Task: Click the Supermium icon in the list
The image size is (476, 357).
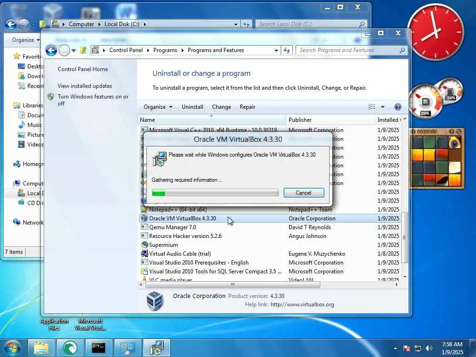Action: point(144,245)
